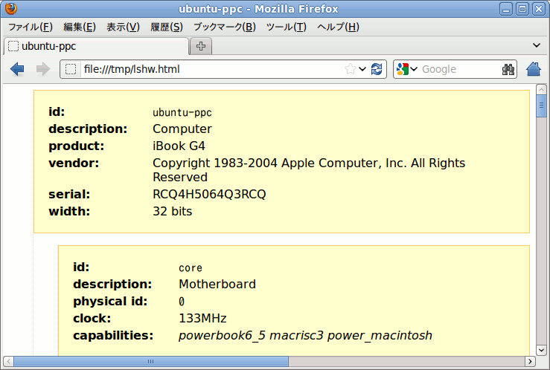The width and height of the screenshot is (550, 370).
Task: Open the Google search engine dropdown
Action: click(x=407, y=69)
